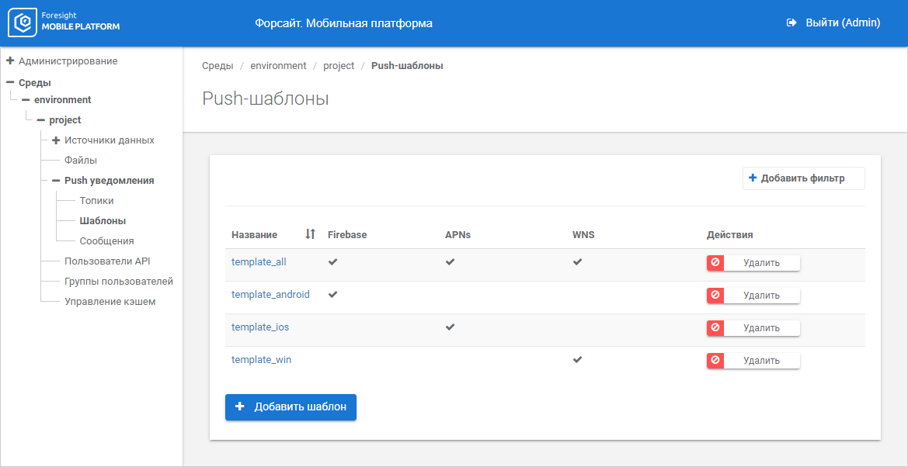This screenshot has height=467, width=908.
Task: Click the Добавить фильтр button
Action: [803, 178]
